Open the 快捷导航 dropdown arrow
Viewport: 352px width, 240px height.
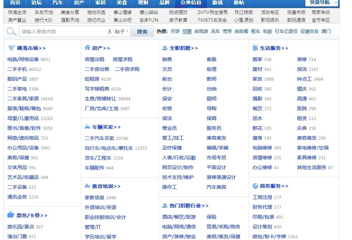[335, 3]
